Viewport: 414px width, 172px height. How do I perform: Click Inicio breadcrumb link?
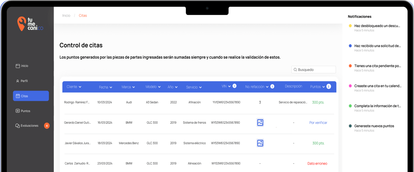pos(66,16)
